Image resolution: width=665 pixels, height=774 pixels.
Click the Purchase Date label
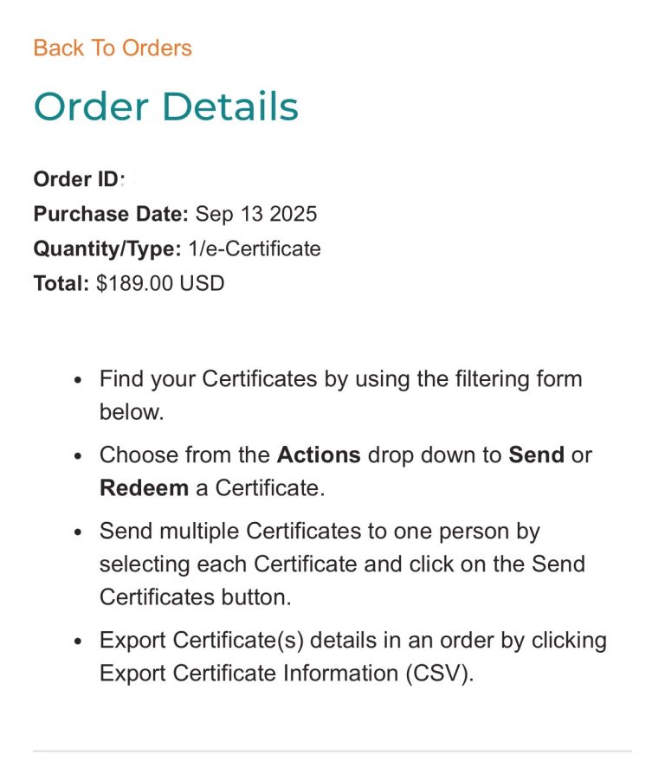click(111, 214)
